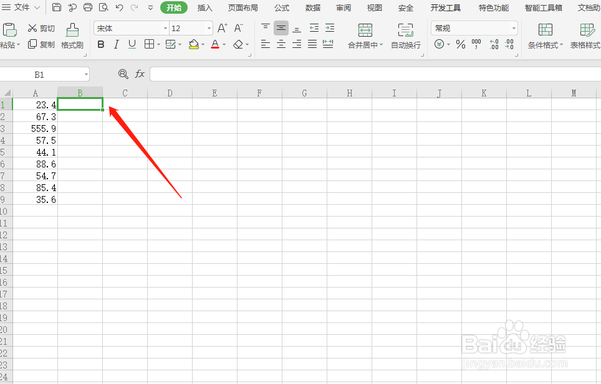Expand paste options arrow
The width and height of the screenshot is (601, 384).
coord(18,45)
